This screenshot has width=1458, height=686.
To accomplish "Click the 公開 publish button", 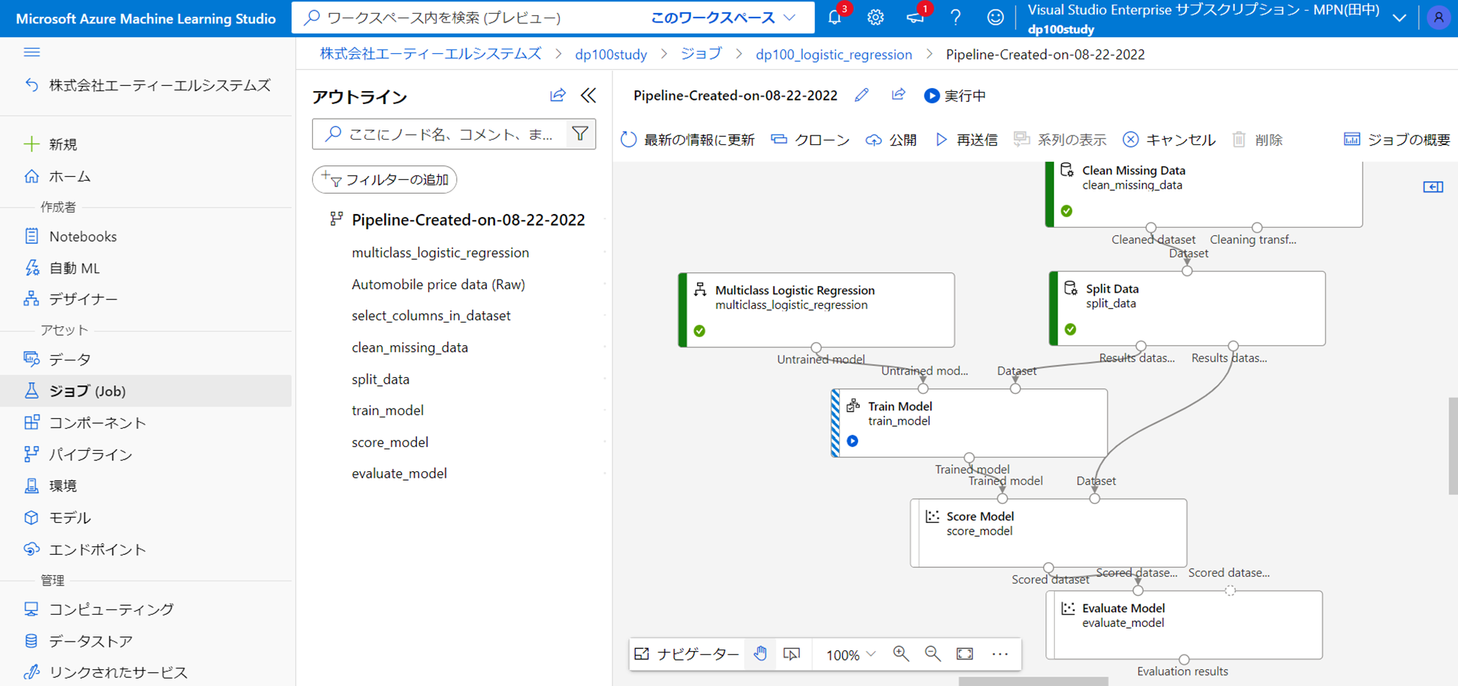I will (x=891, y=140).
